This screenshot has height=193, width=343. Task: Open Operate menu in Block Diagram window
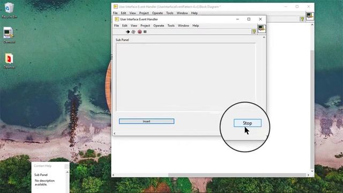157,13
